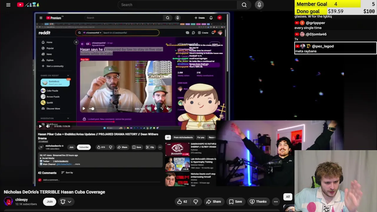Expand the notification dropdown arrow beside bell
This screenshot has height=212, width=377.
click(70, 202)
